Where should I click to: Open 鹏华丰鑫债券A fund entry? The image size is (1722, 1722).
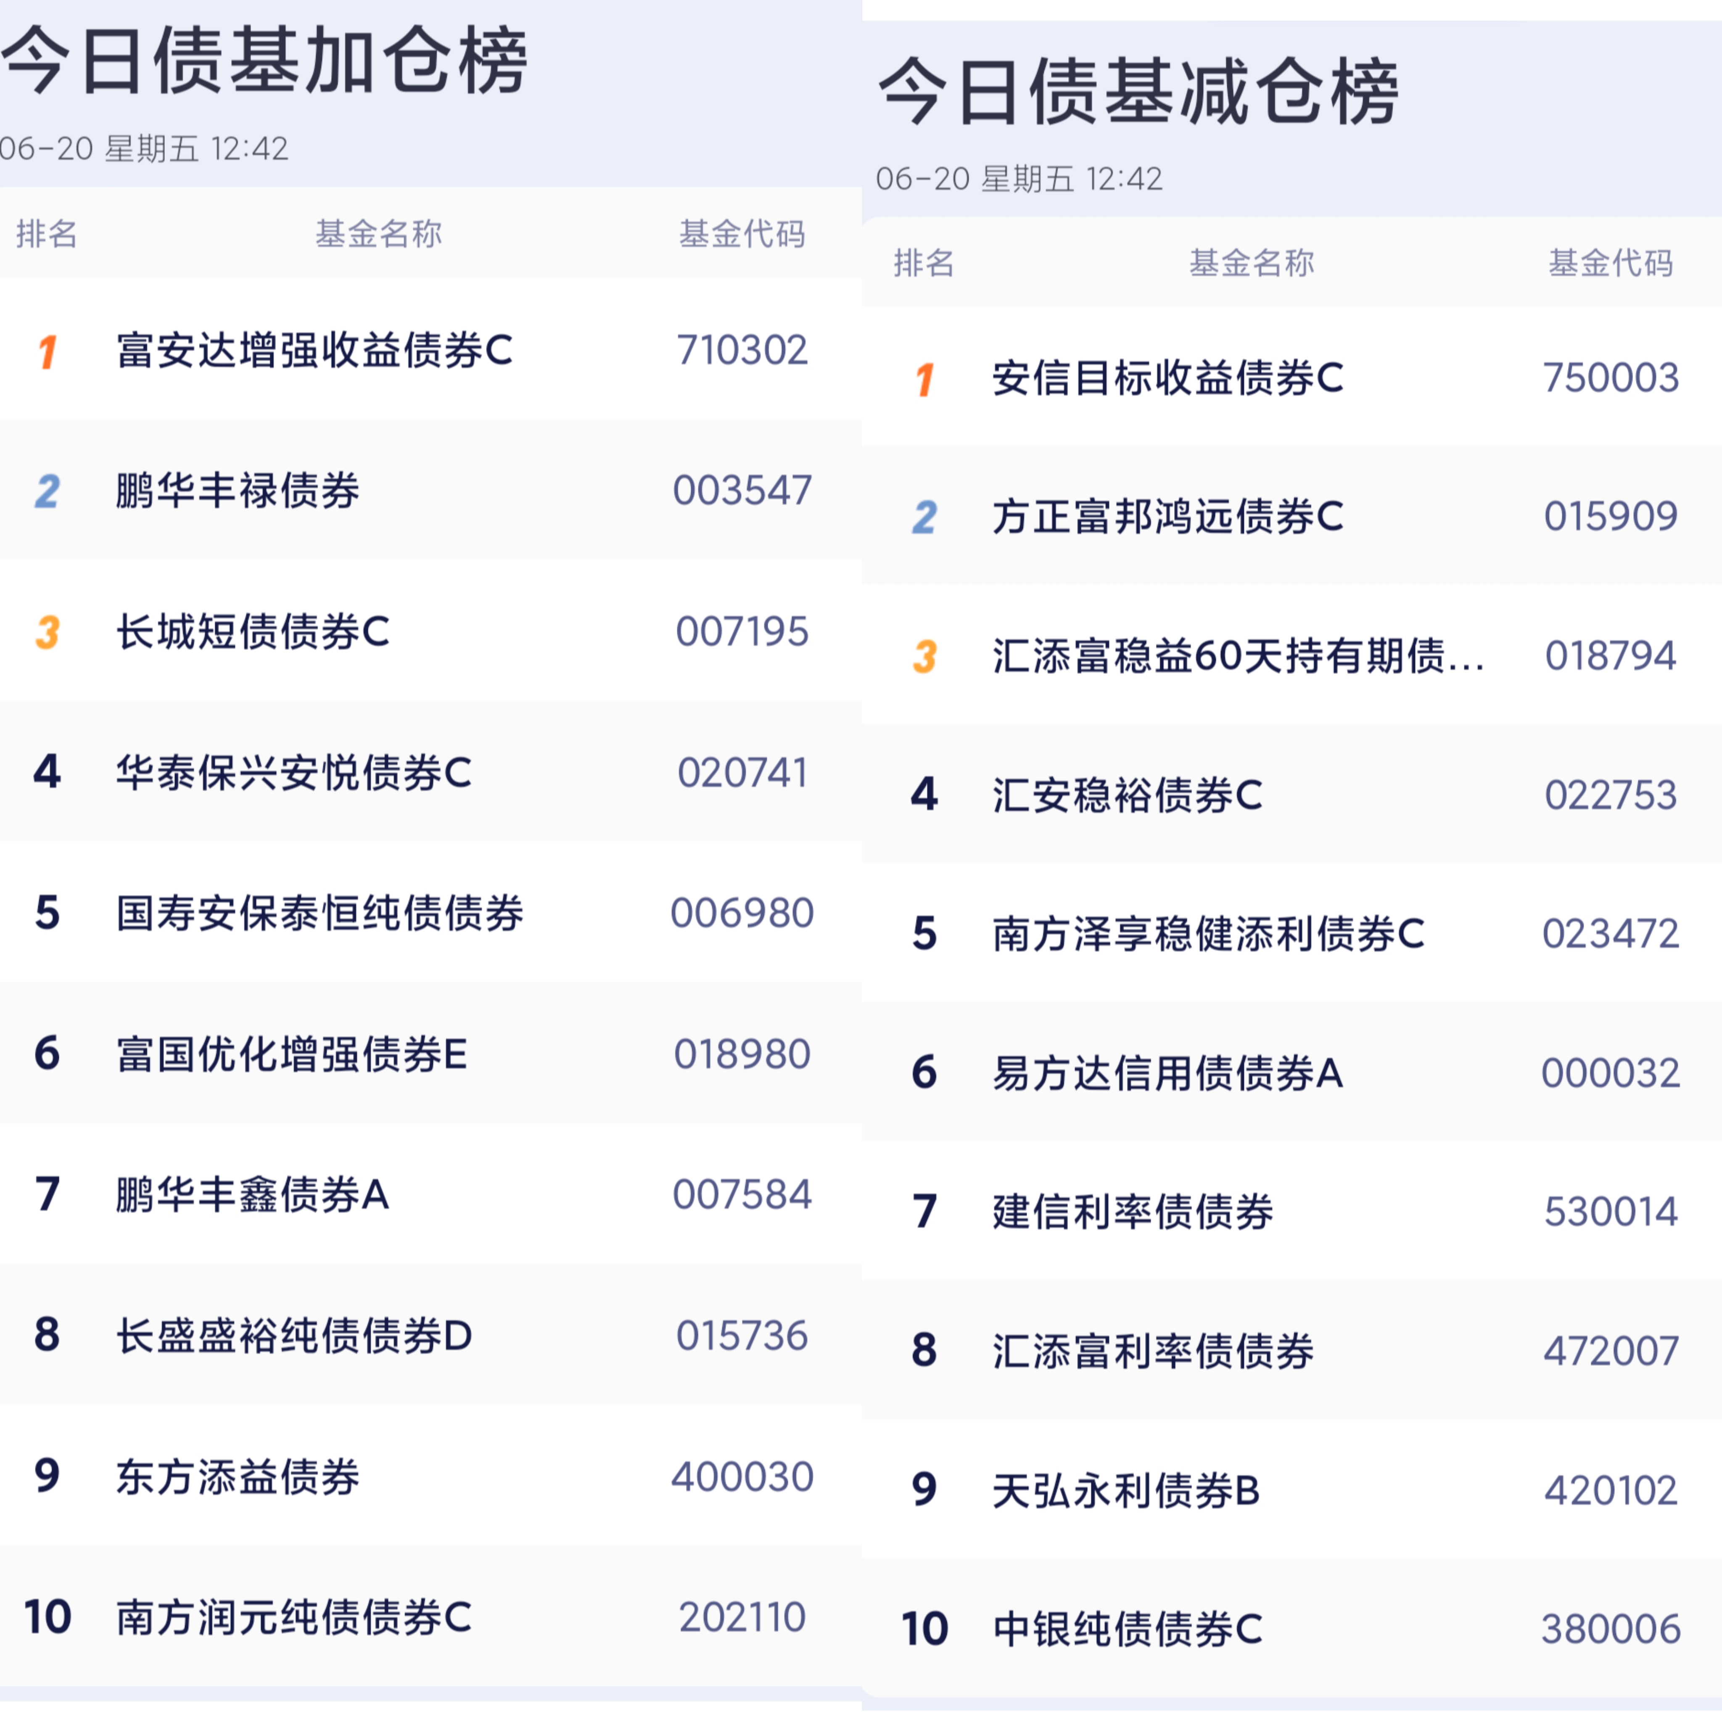(430, 1194)
